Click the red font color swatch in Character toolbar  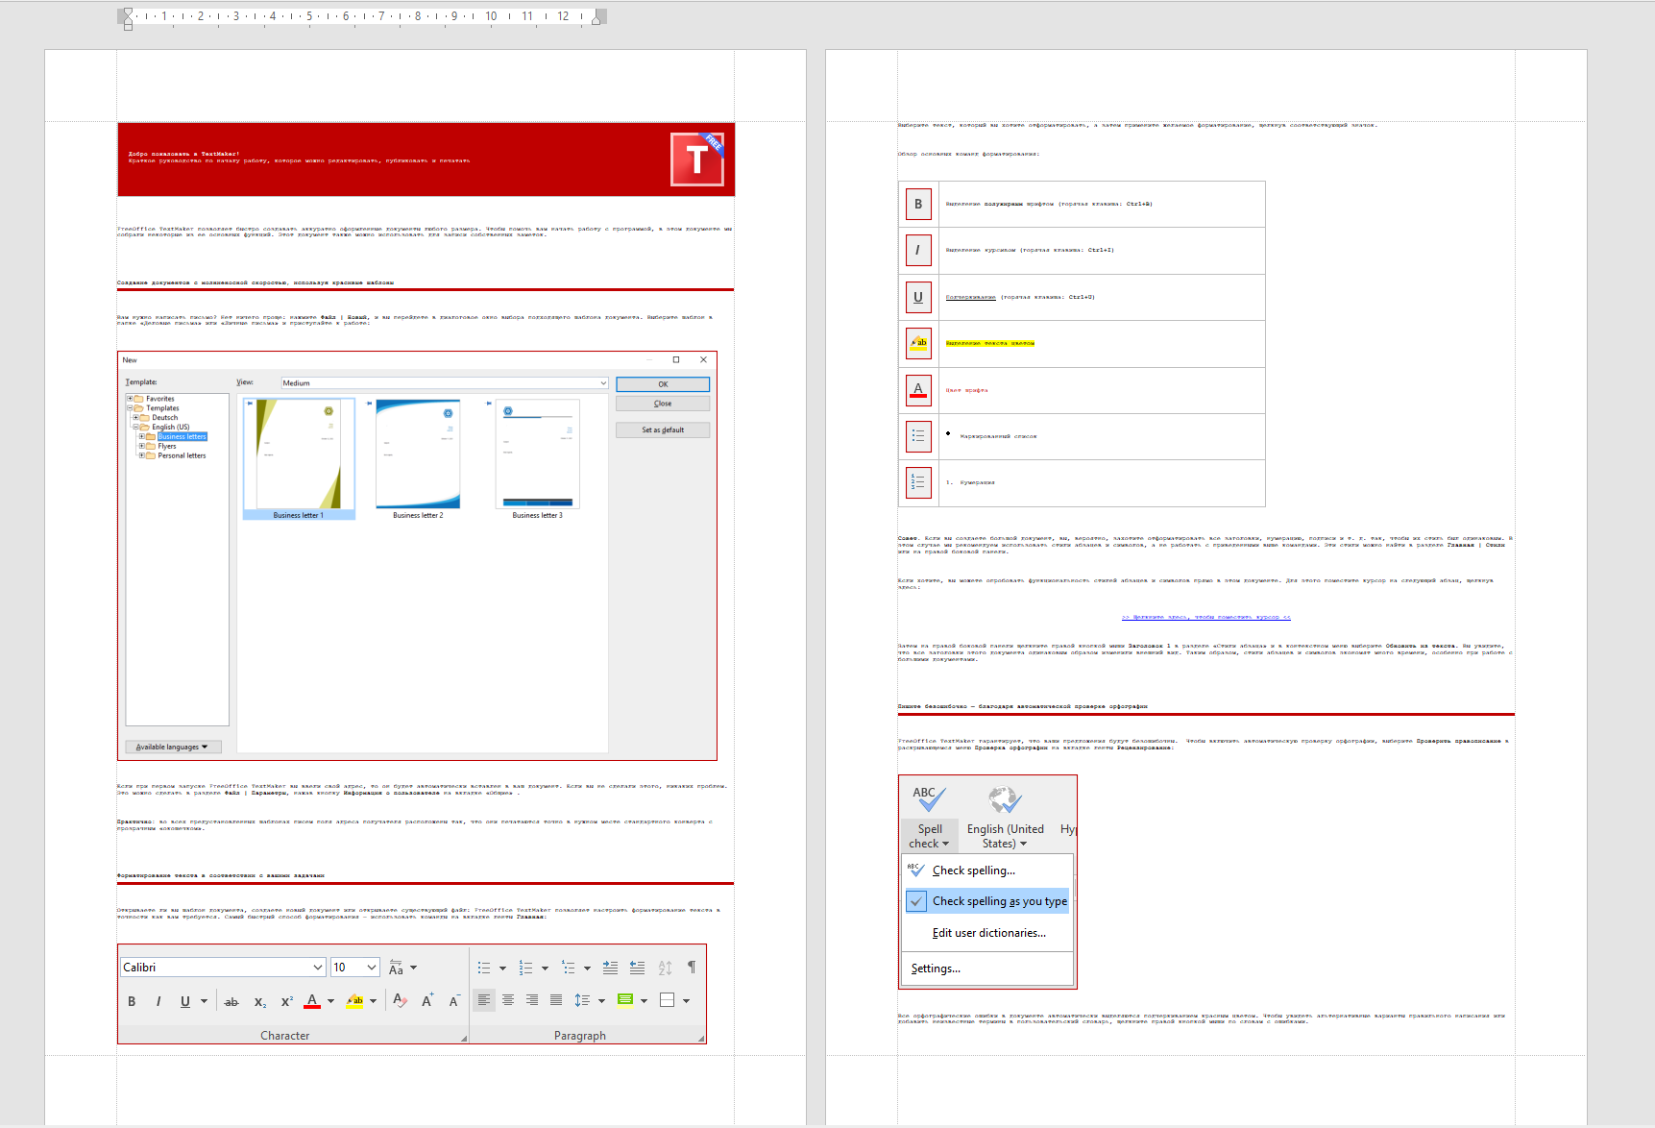tap(312, 1001)
